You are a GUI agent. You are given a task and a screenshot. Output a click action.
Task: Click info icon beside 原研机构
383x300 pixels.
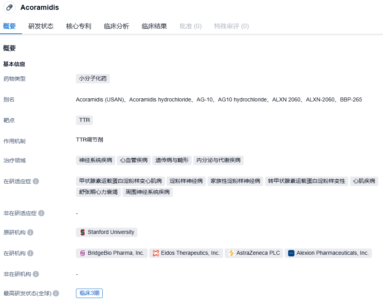30,232
